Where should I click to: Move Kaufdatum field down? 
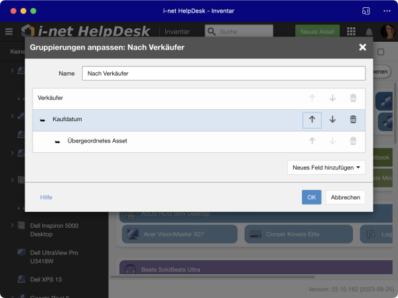332,120
